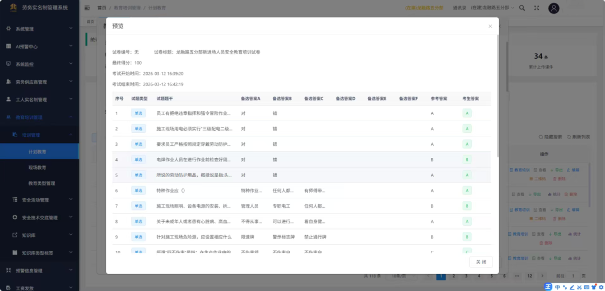Open the user avatar profile icon
The image size is (605, 291).
click(553, 8)
